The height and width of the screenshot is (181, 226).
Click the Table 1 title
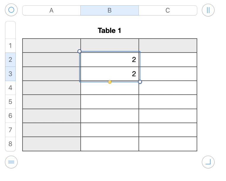(x=109, y=30)
